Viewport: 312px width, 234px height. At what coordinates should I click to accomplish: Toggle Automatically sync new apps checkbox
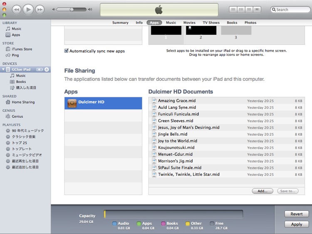point(67,51)
